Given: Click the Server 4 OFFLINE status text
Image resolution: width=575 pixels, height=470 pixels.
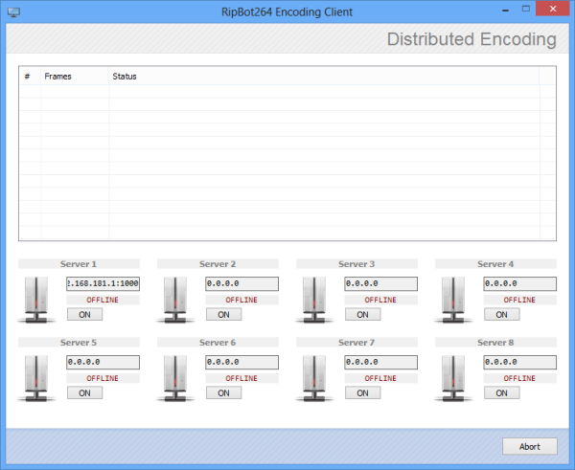Looking at the screenshot, I should 519,300.
